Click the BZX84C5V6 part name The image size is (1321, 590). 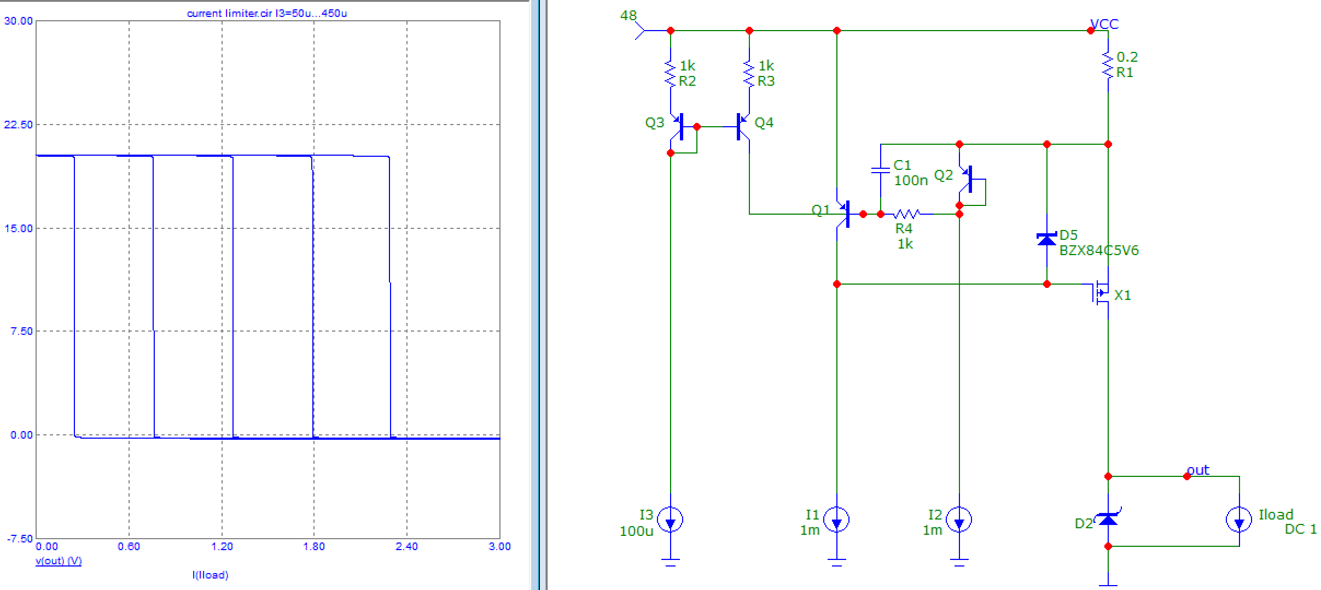pos(1098,250)
